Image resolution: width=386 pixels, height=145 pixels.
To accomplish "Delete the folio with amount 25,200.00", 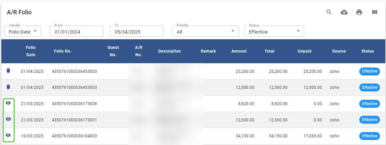I will pos(8,71).
